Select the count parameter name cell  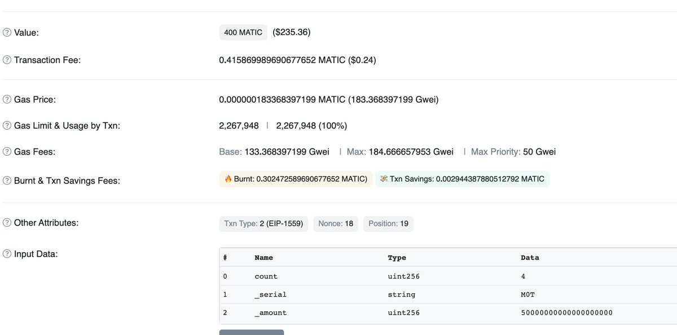pos(266,276)
